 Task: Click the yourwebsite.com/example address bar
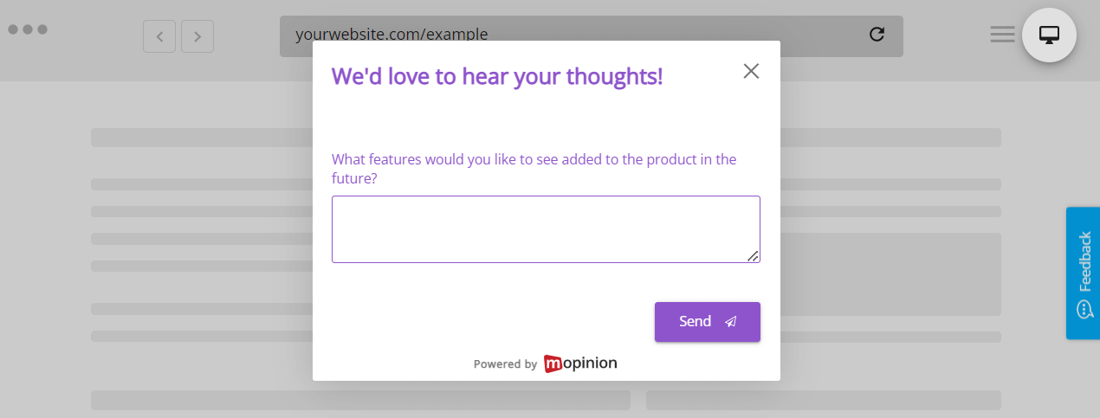coord(572,35)
